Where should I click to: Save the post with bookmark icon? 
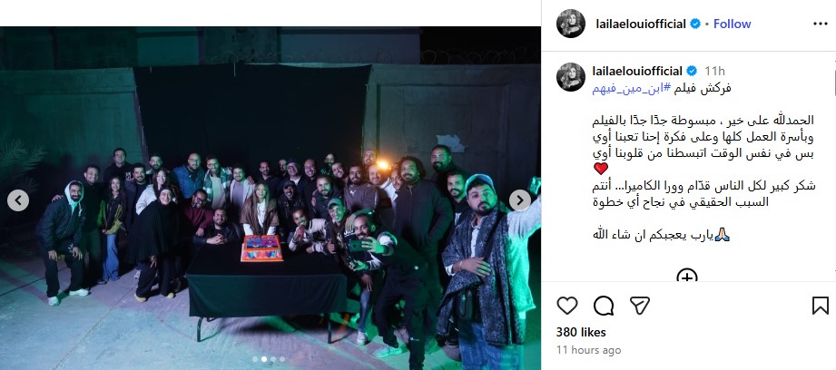click(x=820, y=306)
